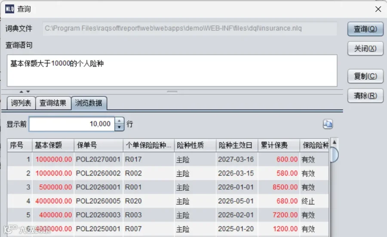Click the 680.00 premium cell
387x237 pixels.
[x=279, y=201]
